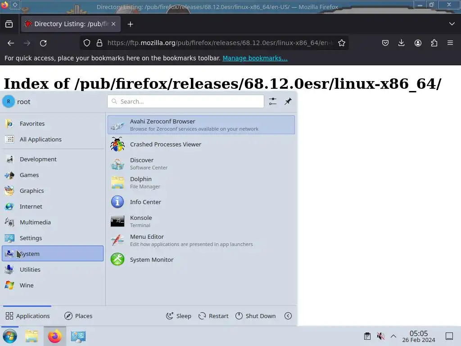The width and height of the screenshot is (461, 346).
Task: Click the launcher search field
Action: pyautogui.click(x=185, y=101)
